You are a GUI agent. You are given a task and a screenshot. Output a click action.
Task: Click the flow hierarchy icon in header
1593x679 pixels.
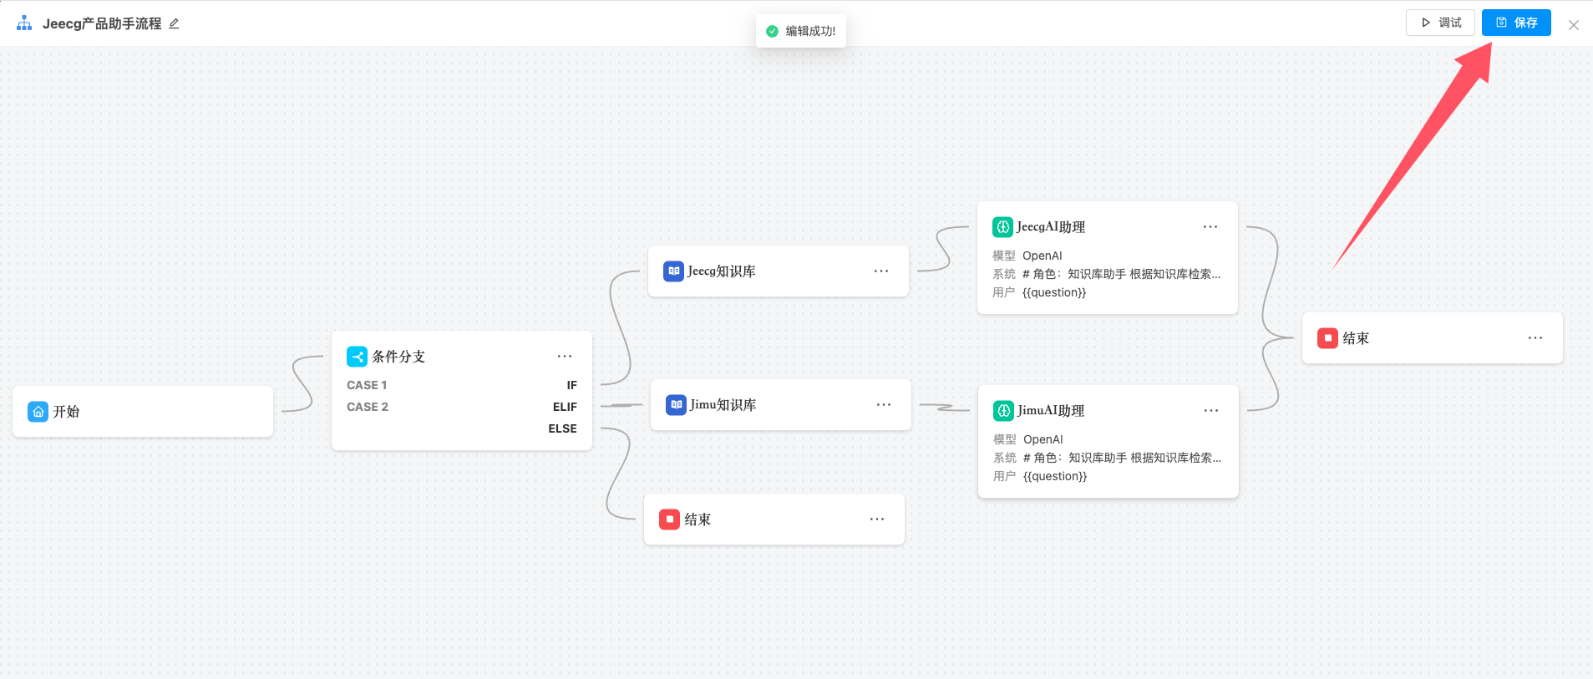click(24, 23)
